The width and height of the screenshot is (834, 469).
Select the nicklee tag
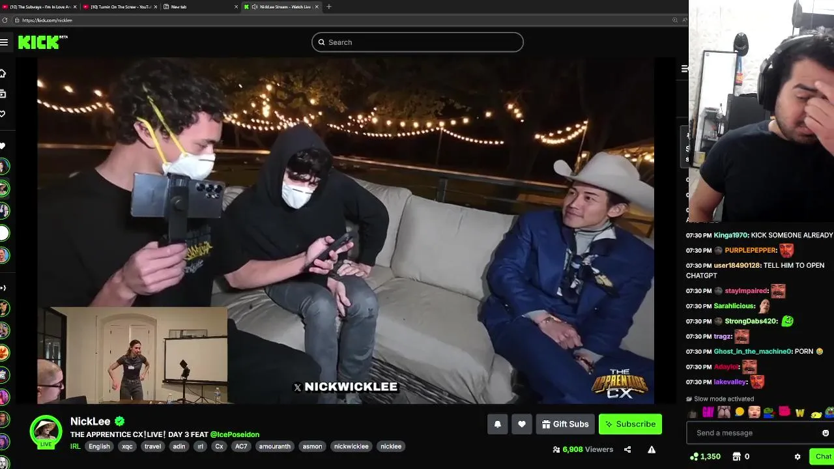(391, 446)
